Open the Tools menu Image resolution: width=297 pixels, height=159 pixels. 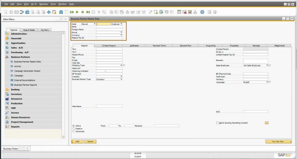click(x=53, y=4)
